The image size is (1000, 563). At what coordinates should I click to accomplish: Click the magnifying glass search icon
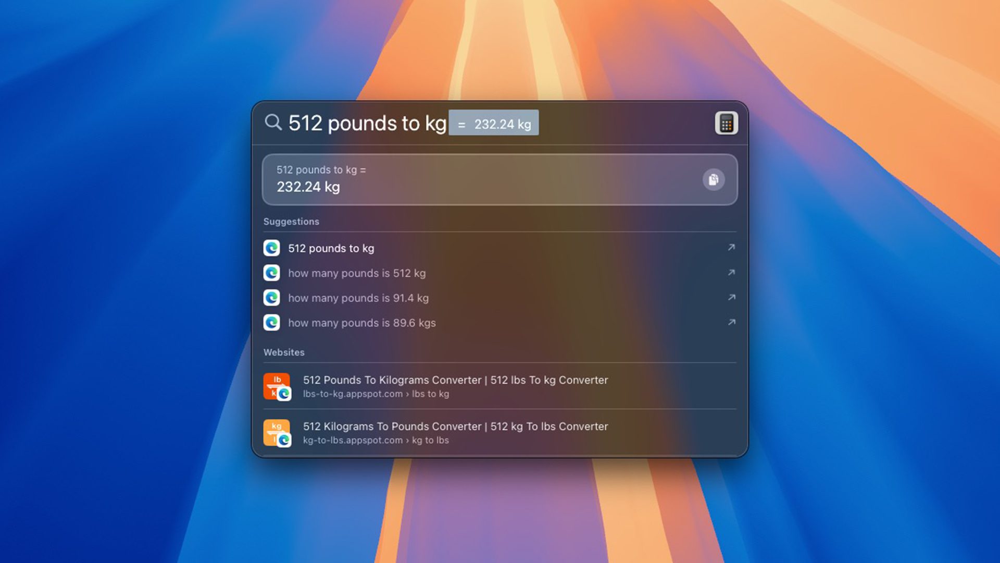click(x=273, y=123)
